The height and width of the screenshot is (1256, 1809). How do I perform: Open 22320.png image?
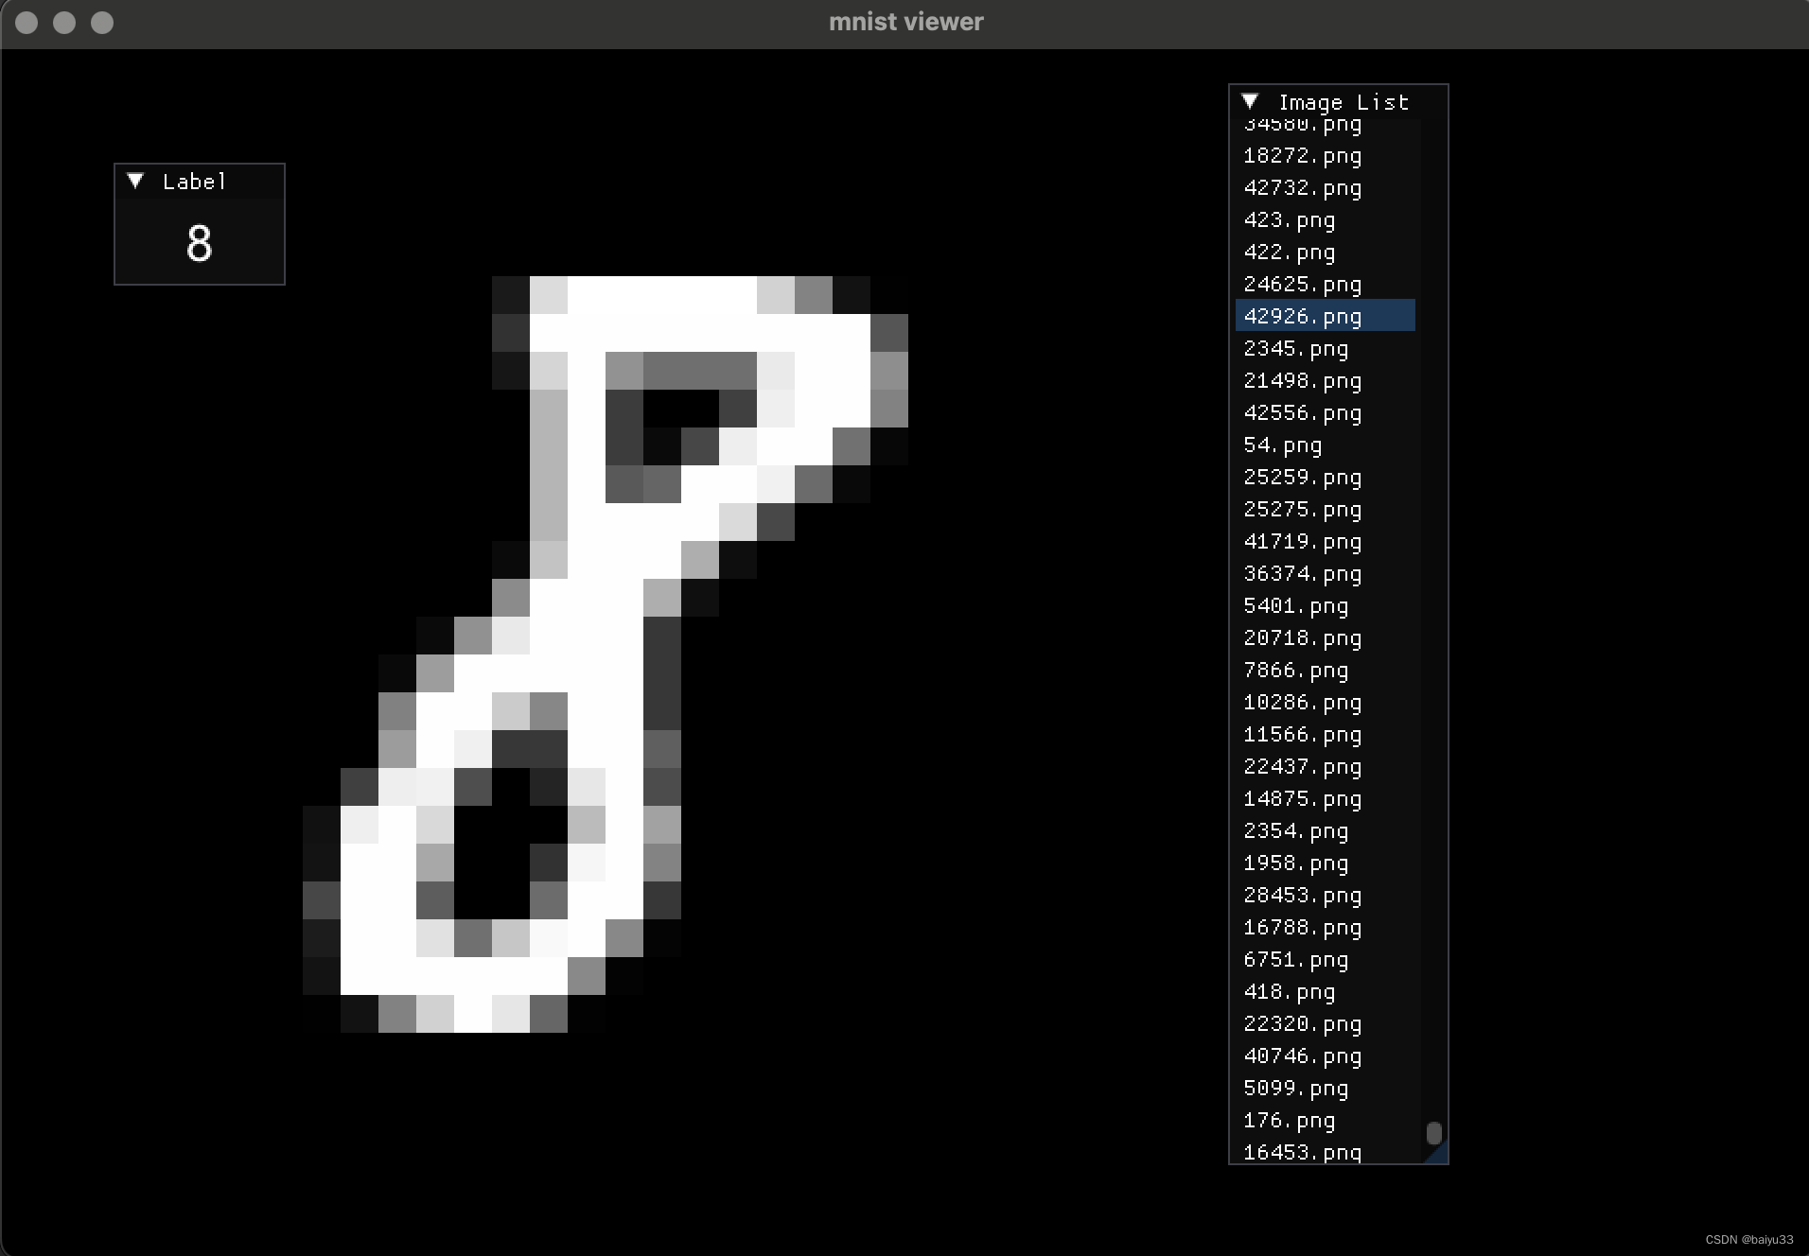pos(1326,1023)
